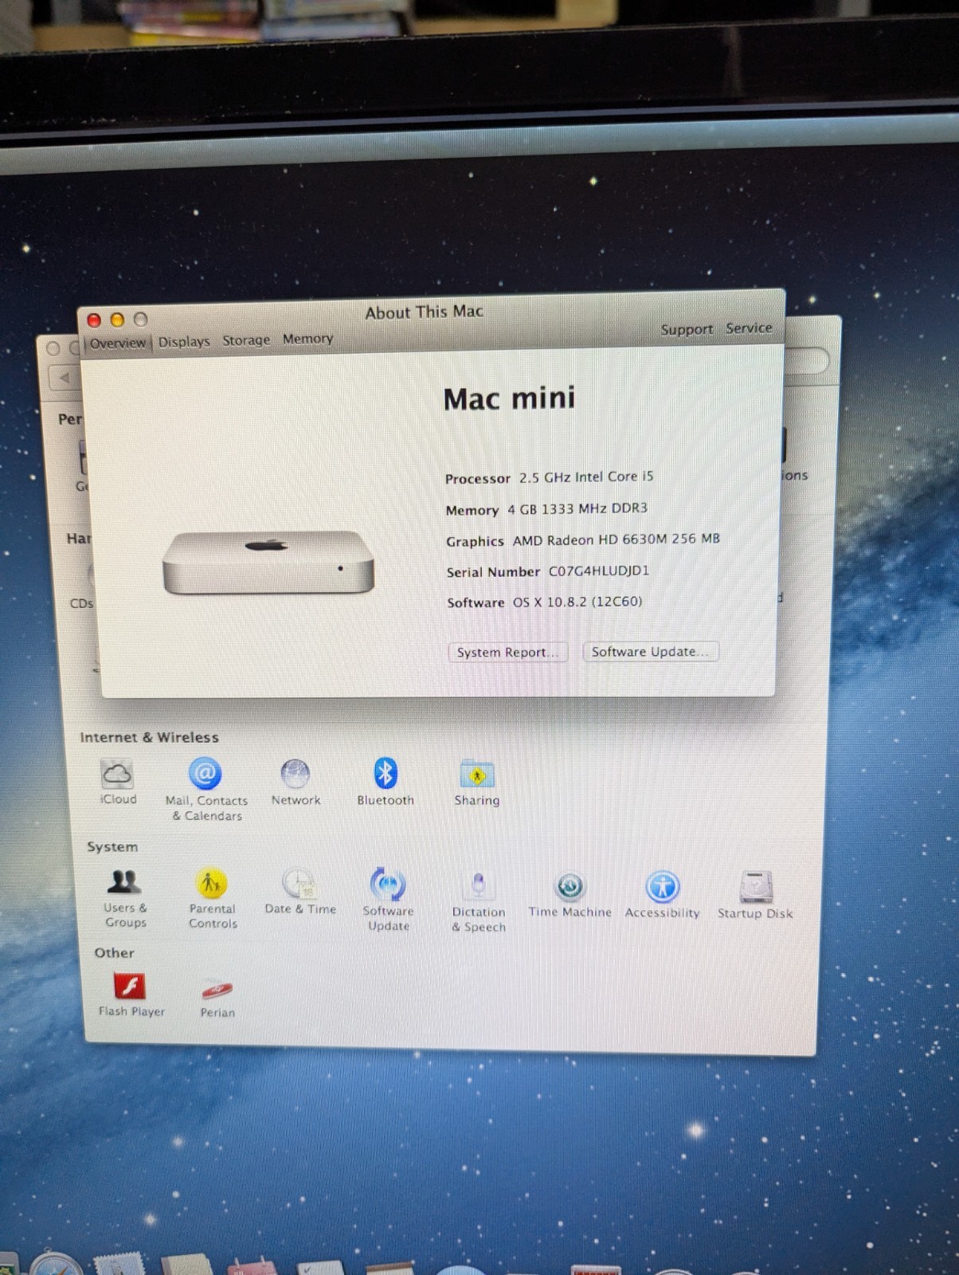Click the System Report button
959x1275 pixels.
pos(507,652)
